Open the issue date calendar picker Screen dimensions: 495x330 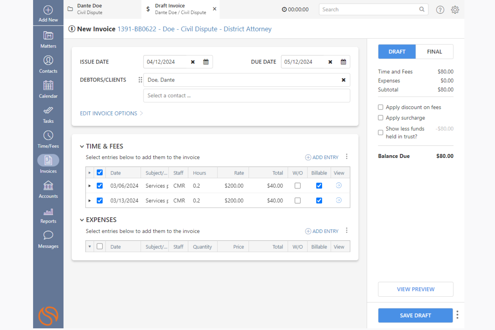206,62
